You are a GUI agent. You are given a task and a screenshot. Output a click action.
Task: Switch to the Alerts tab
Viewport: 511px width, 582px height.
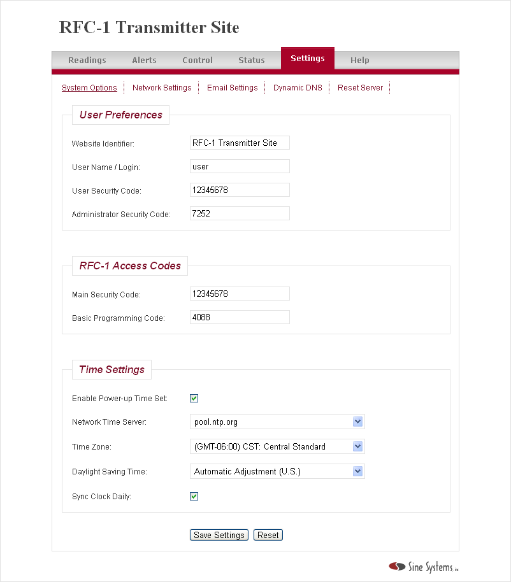click(x=144, y=60)
